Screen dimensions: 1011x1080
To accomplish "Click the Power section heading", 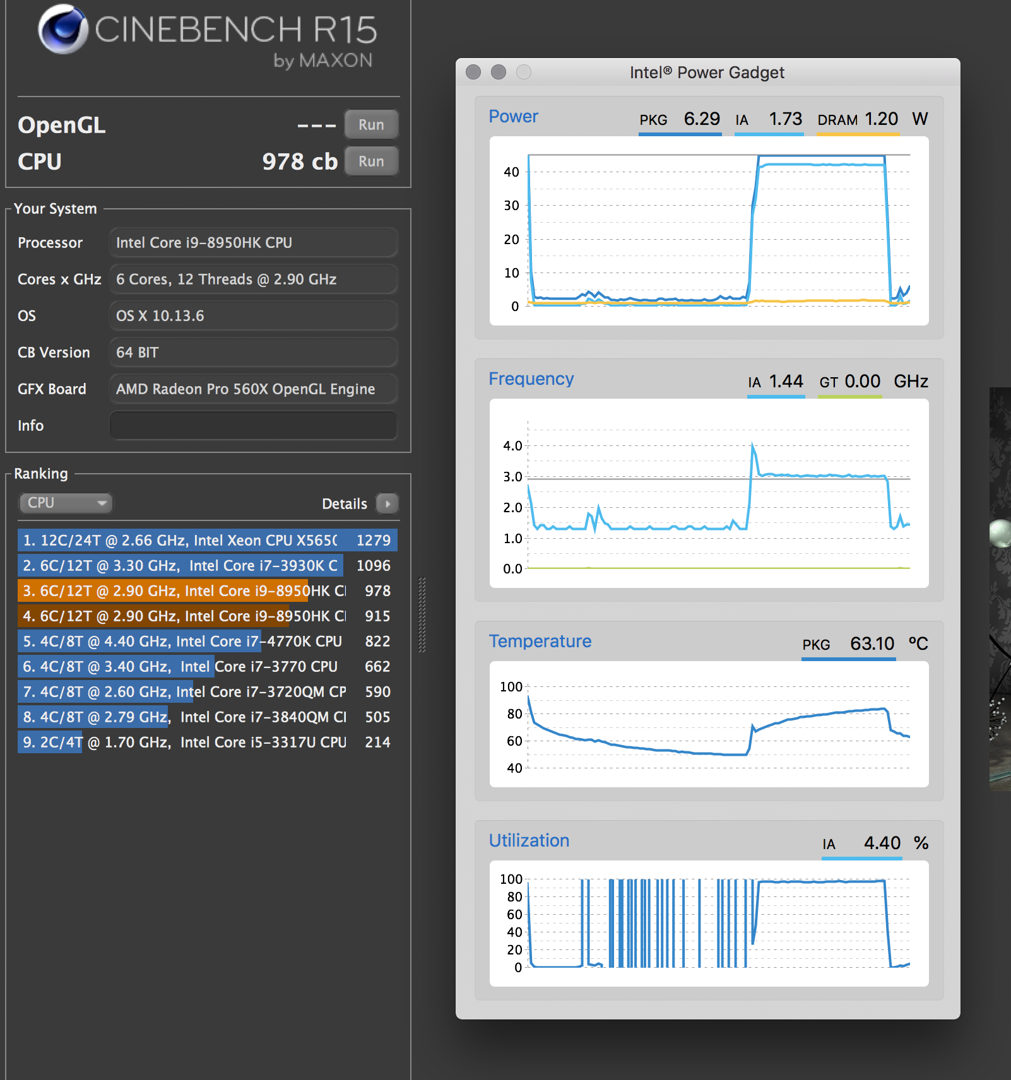I will tap(513, 117).
